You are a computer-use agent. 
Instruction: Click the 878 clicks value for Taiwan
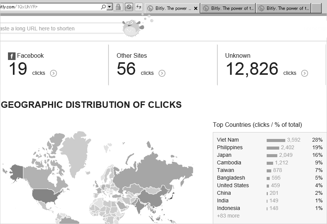click(x=277, y=170)
